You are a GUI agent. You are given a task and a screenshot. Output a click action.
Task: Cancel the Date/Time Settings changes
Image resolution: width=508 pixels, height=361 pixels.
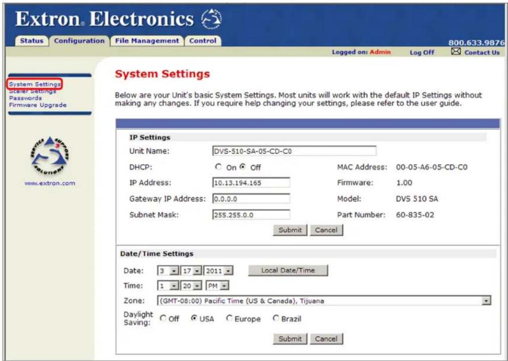326,338
